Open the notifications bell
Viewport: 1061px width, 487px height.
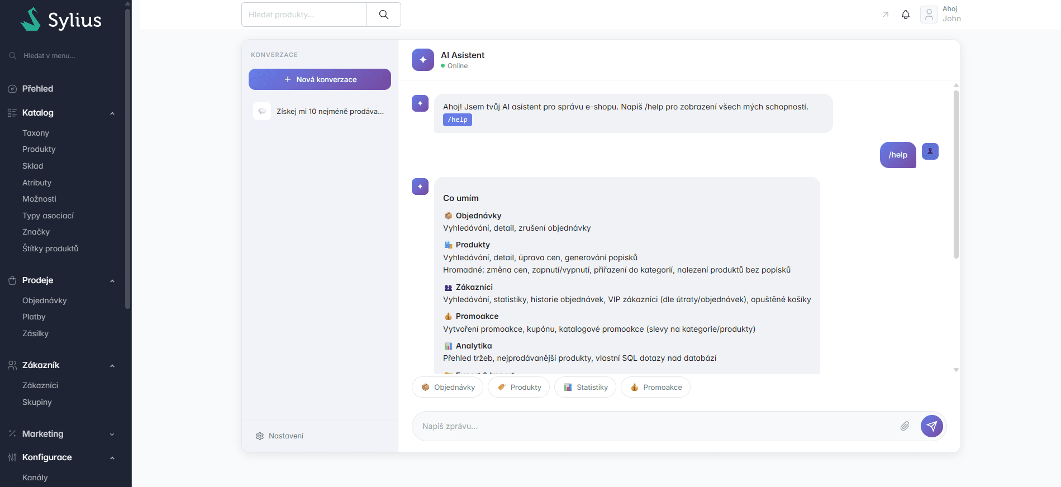tap(906, 15)
